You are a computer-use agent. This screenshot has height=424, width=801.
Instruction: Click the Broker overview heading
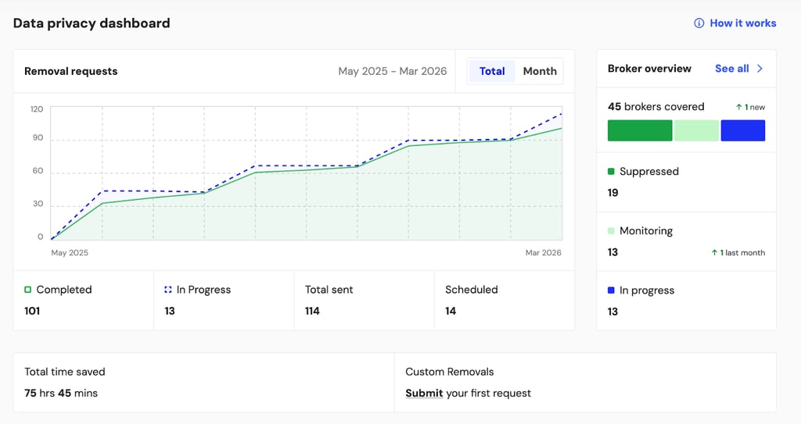649,69
